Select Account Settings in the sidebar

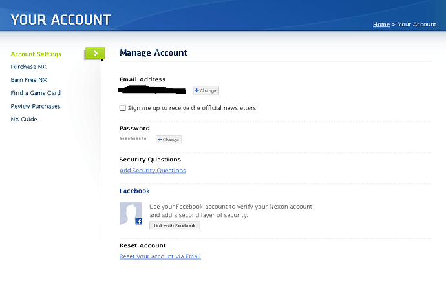pos(36,54)
